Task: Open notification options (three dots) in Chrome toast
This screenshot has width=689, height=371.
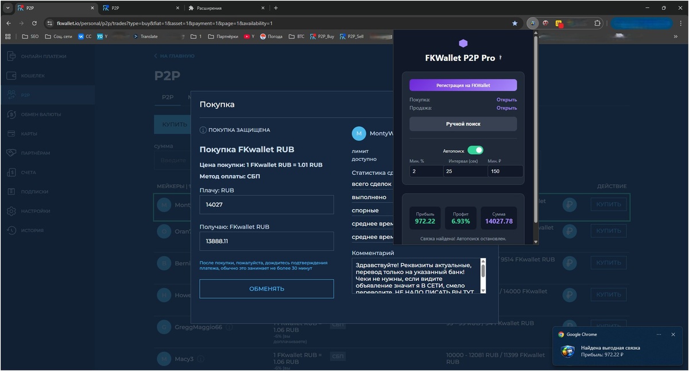Action: [659, 334]
